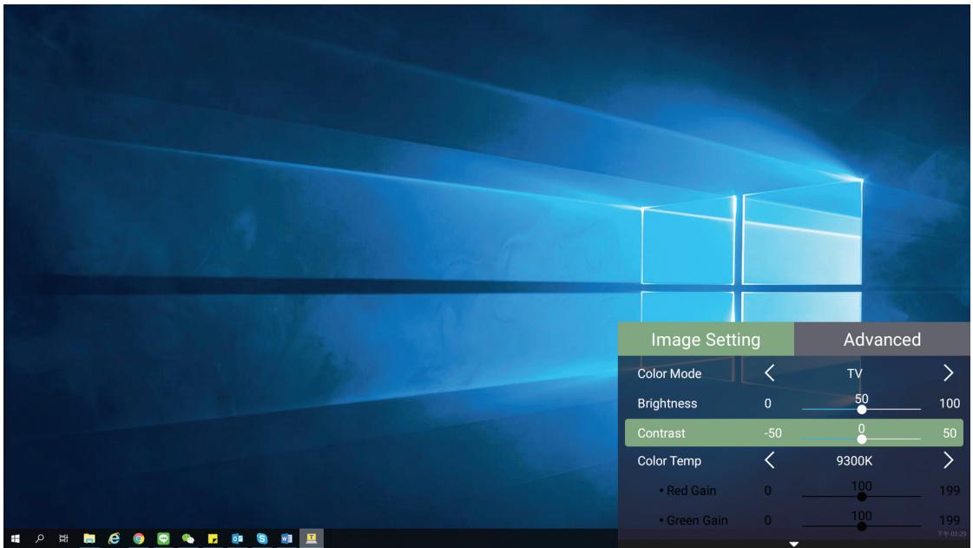Screen dimensions: 973x548
Task: Click the Red Gain slider handle
Action: [x=861, y=497]
